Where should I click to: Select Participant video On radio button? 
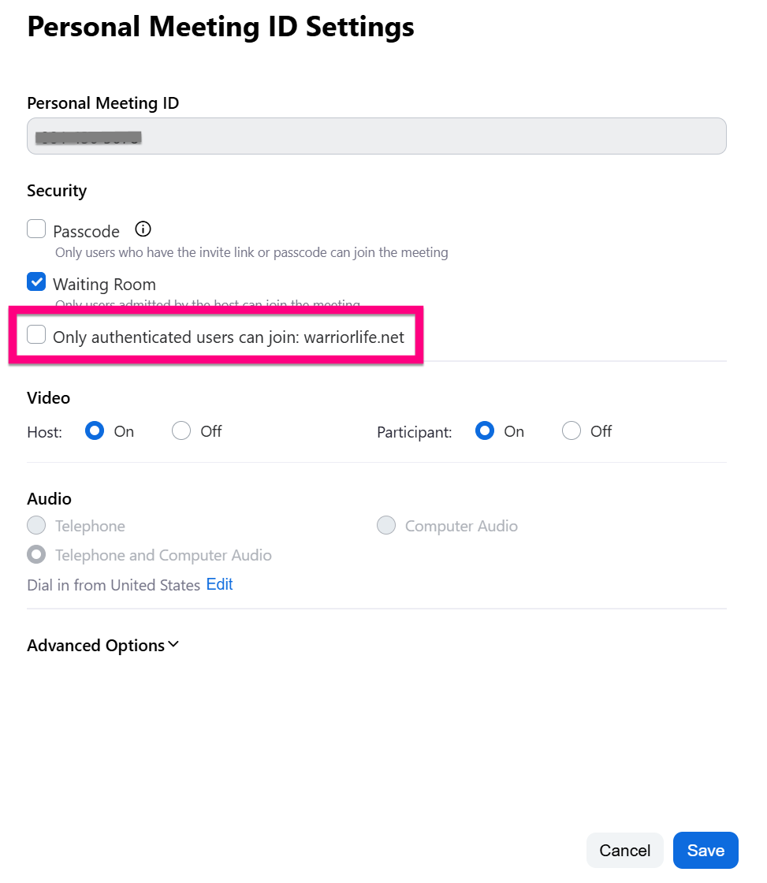[485, 431]
